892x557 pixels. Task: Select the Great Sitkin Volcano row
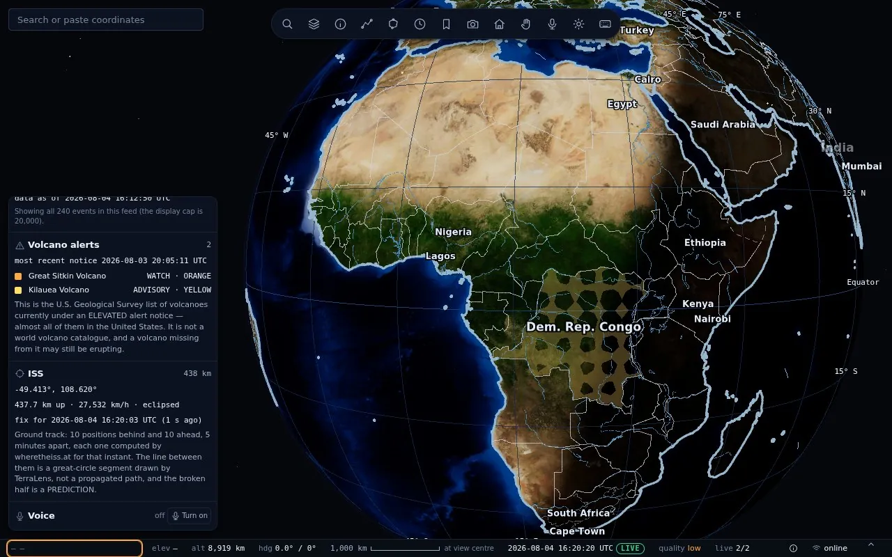tap(113, 276)
